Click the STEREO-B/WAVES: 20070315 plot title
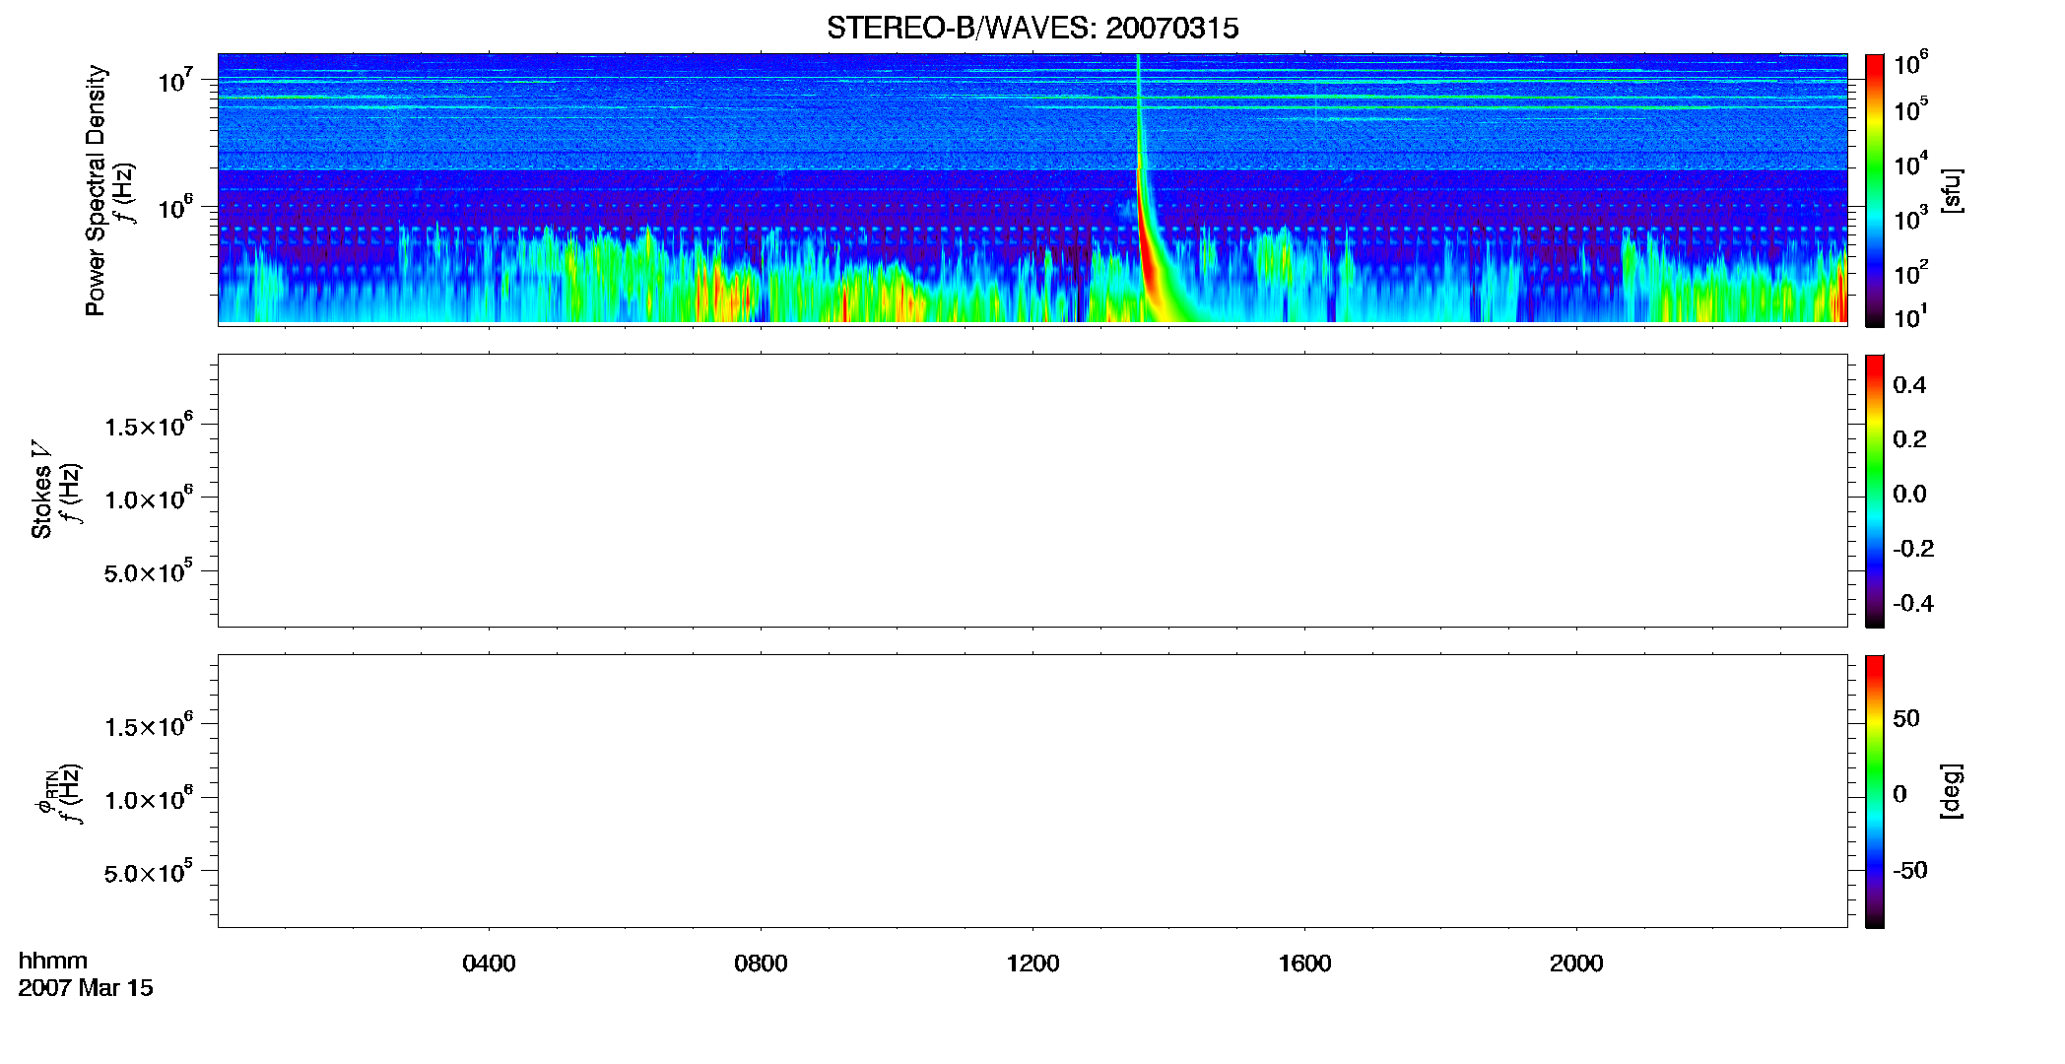 (x=1032, y=28)
